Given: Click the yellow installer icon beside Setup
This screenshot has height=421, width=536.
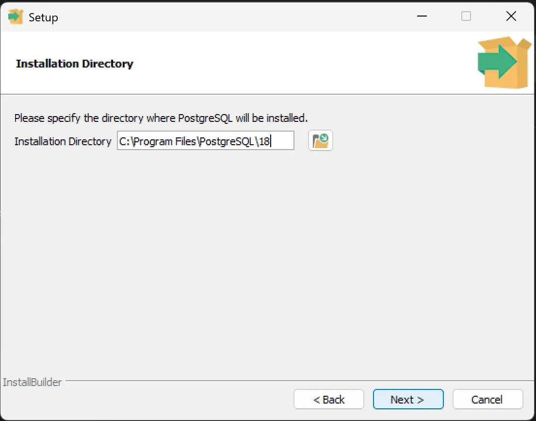Looking at the screenshot, I should (x=15, y=16).
